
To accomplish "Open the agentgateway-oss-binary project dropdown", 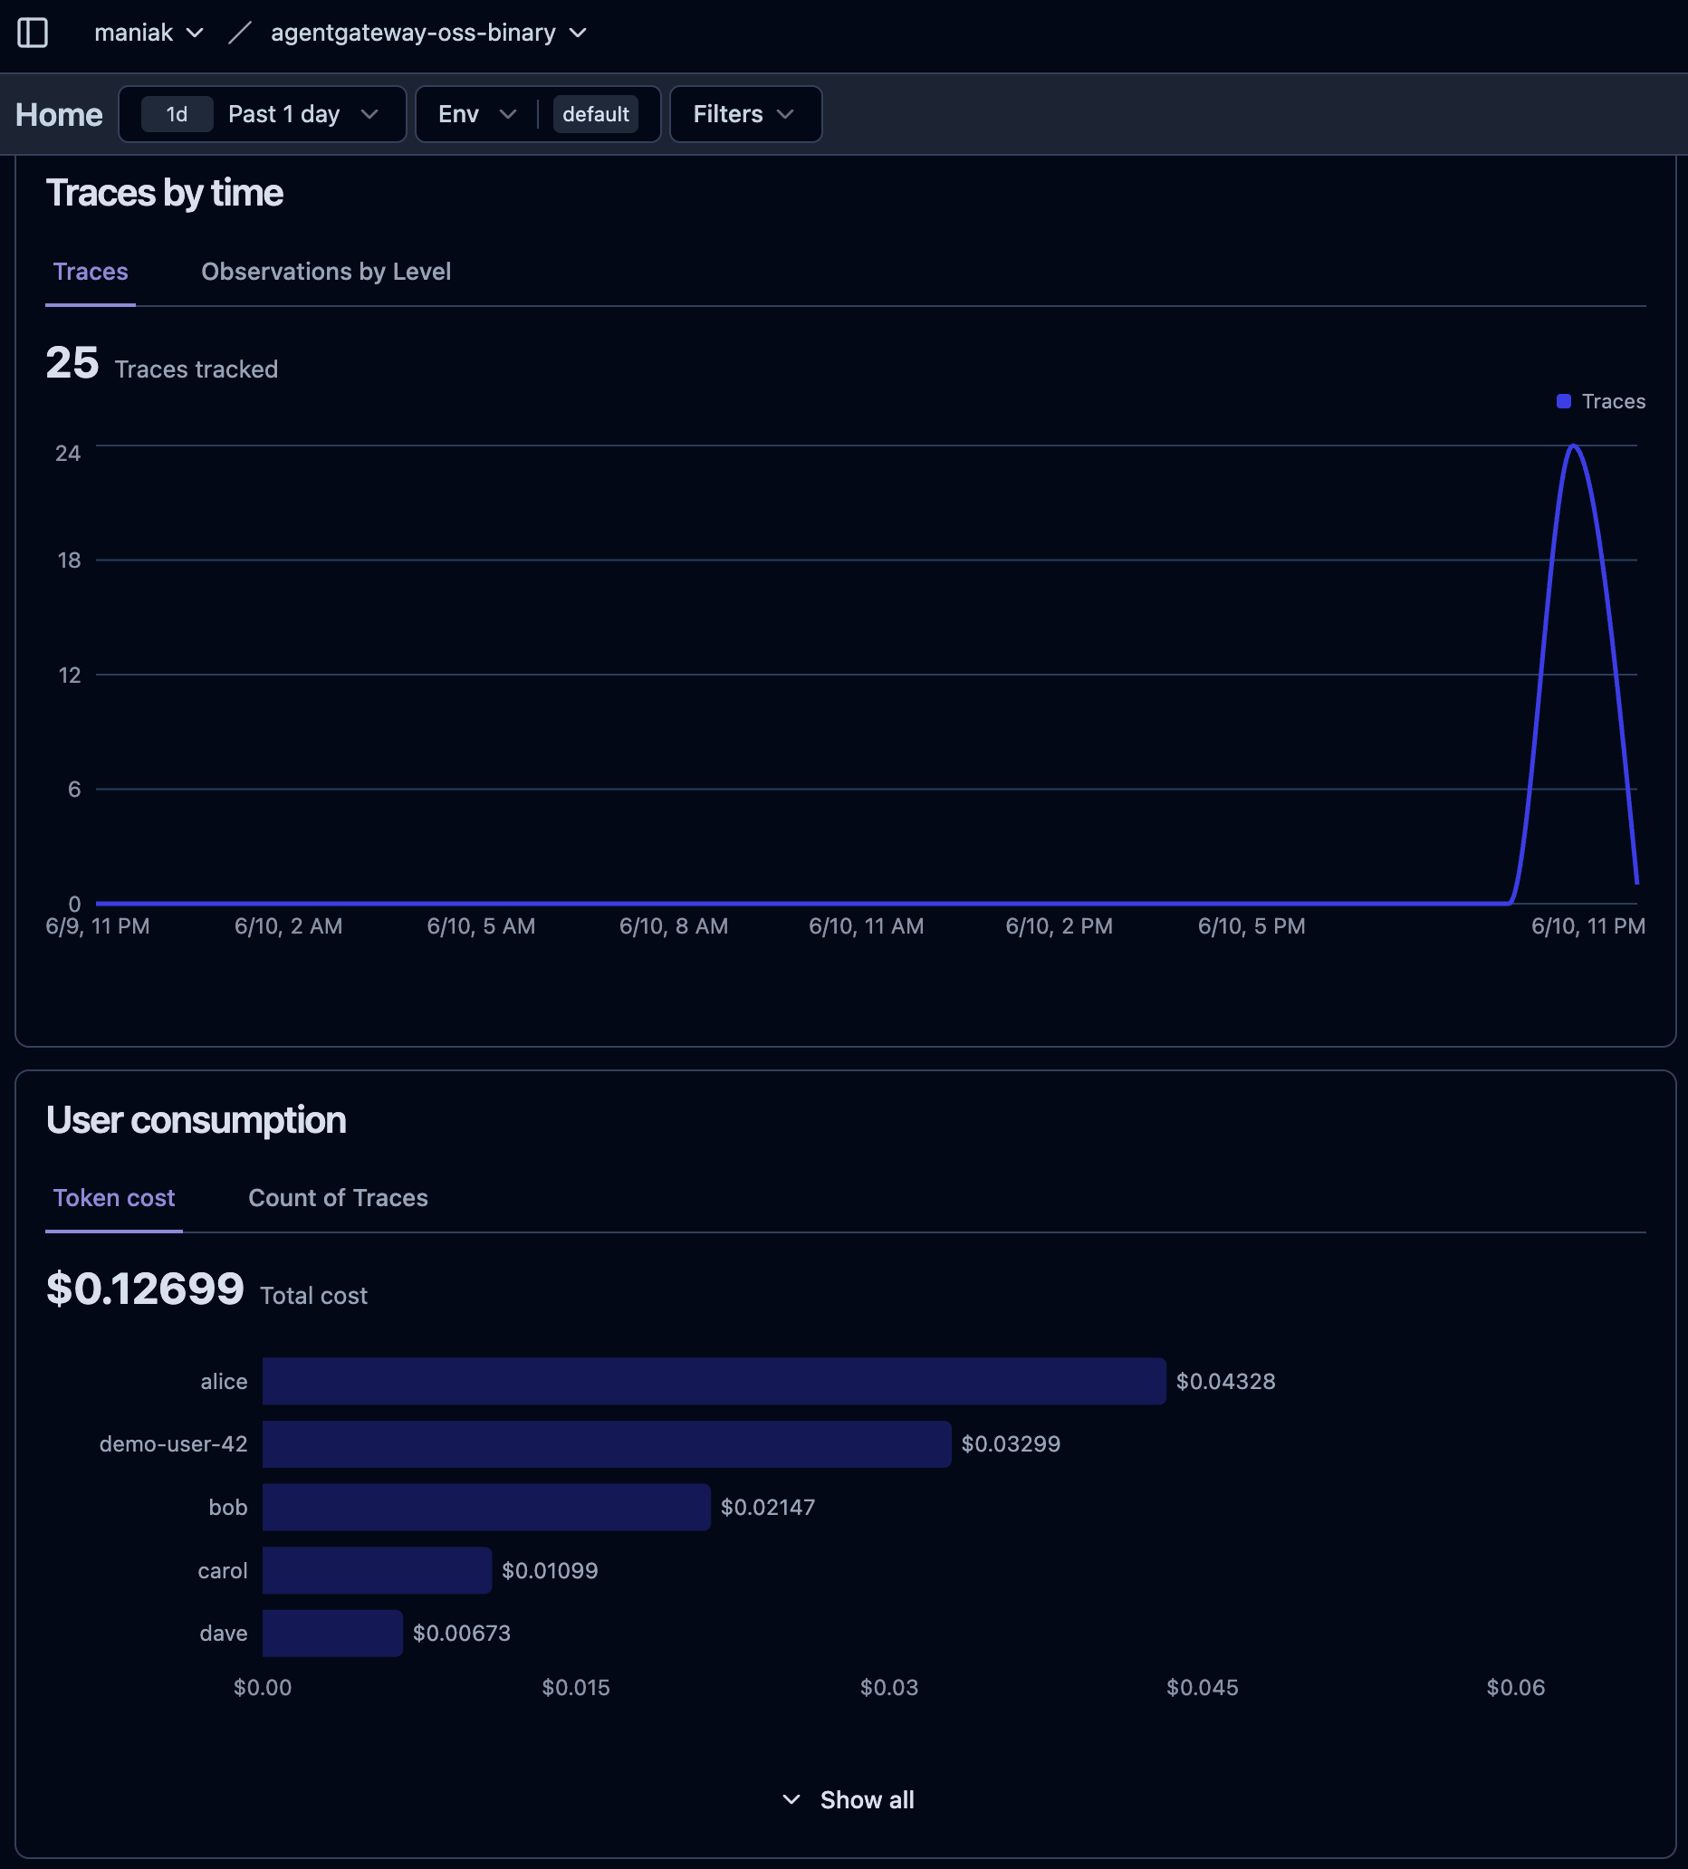I will (428, 33).
